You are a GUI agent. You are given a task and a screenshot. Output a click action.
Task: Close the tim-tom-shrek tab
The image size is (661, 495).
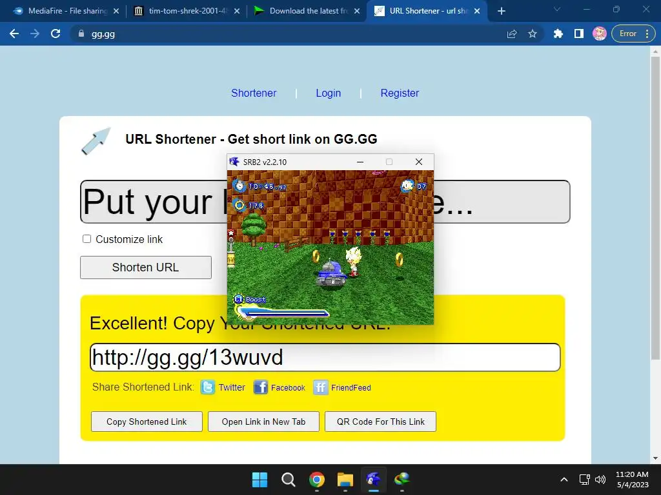click(237, 11)
